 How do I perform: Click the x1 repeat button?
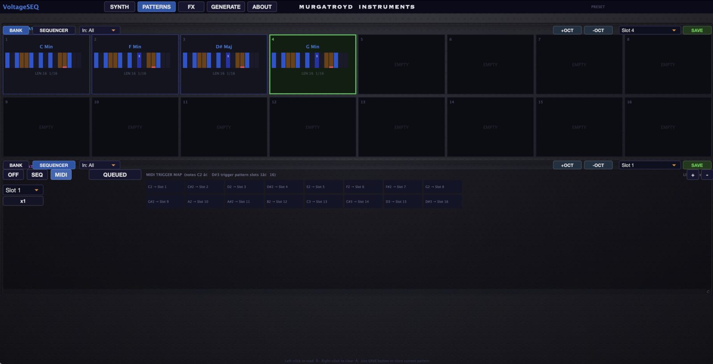tap(23, 201)
